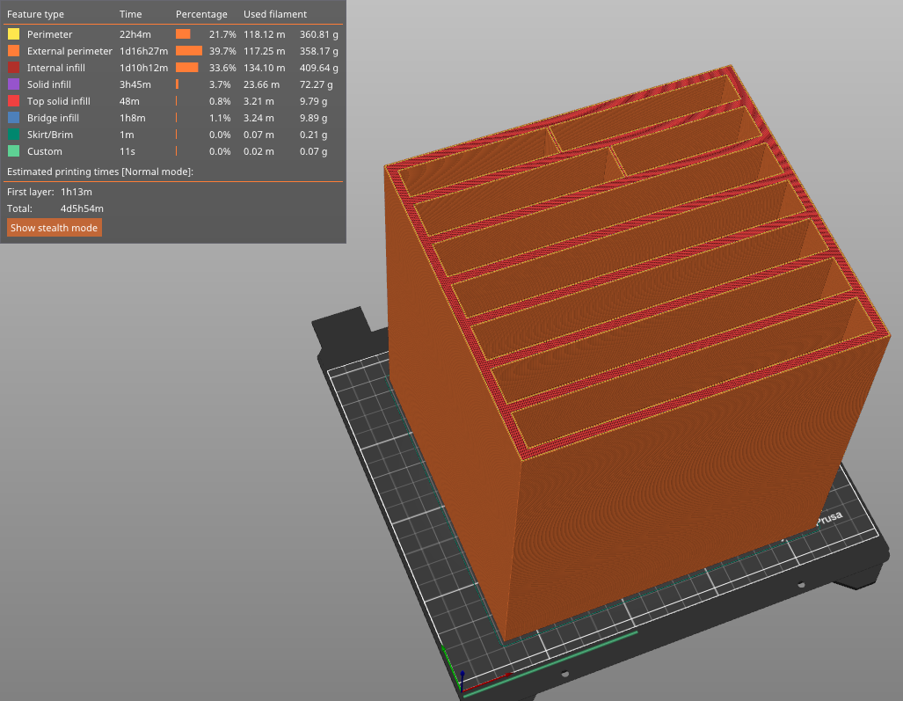903x701 pixels.
Task: Click the blue Bridge infill swatch
Action: pyautogui.click(x=13, y=118)
